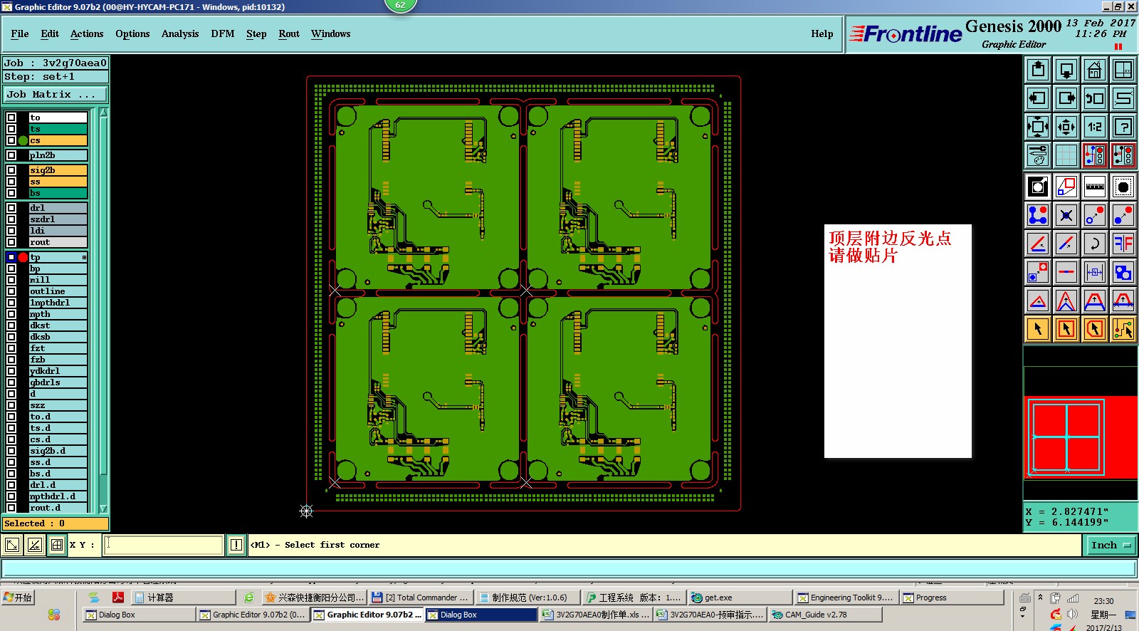Click the ts layer name button

coord(58,129)
